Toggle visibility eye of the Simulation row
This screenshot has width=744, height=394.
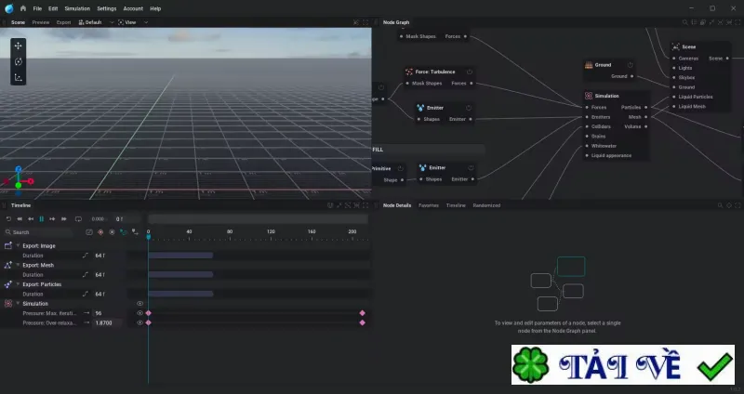(139, 304)
